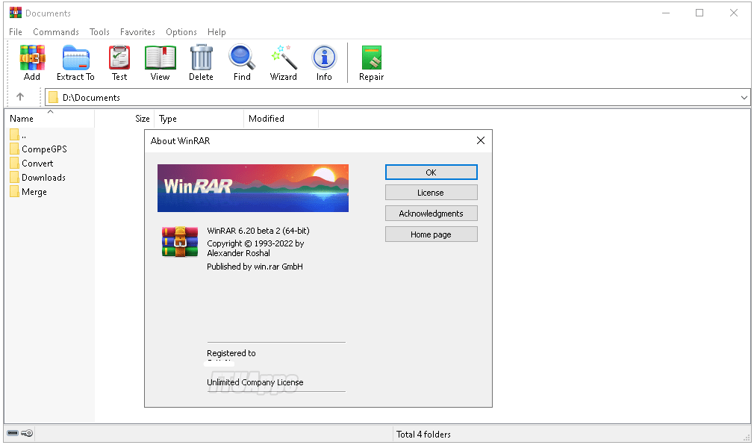Open the Help menu

coord(216,32)
